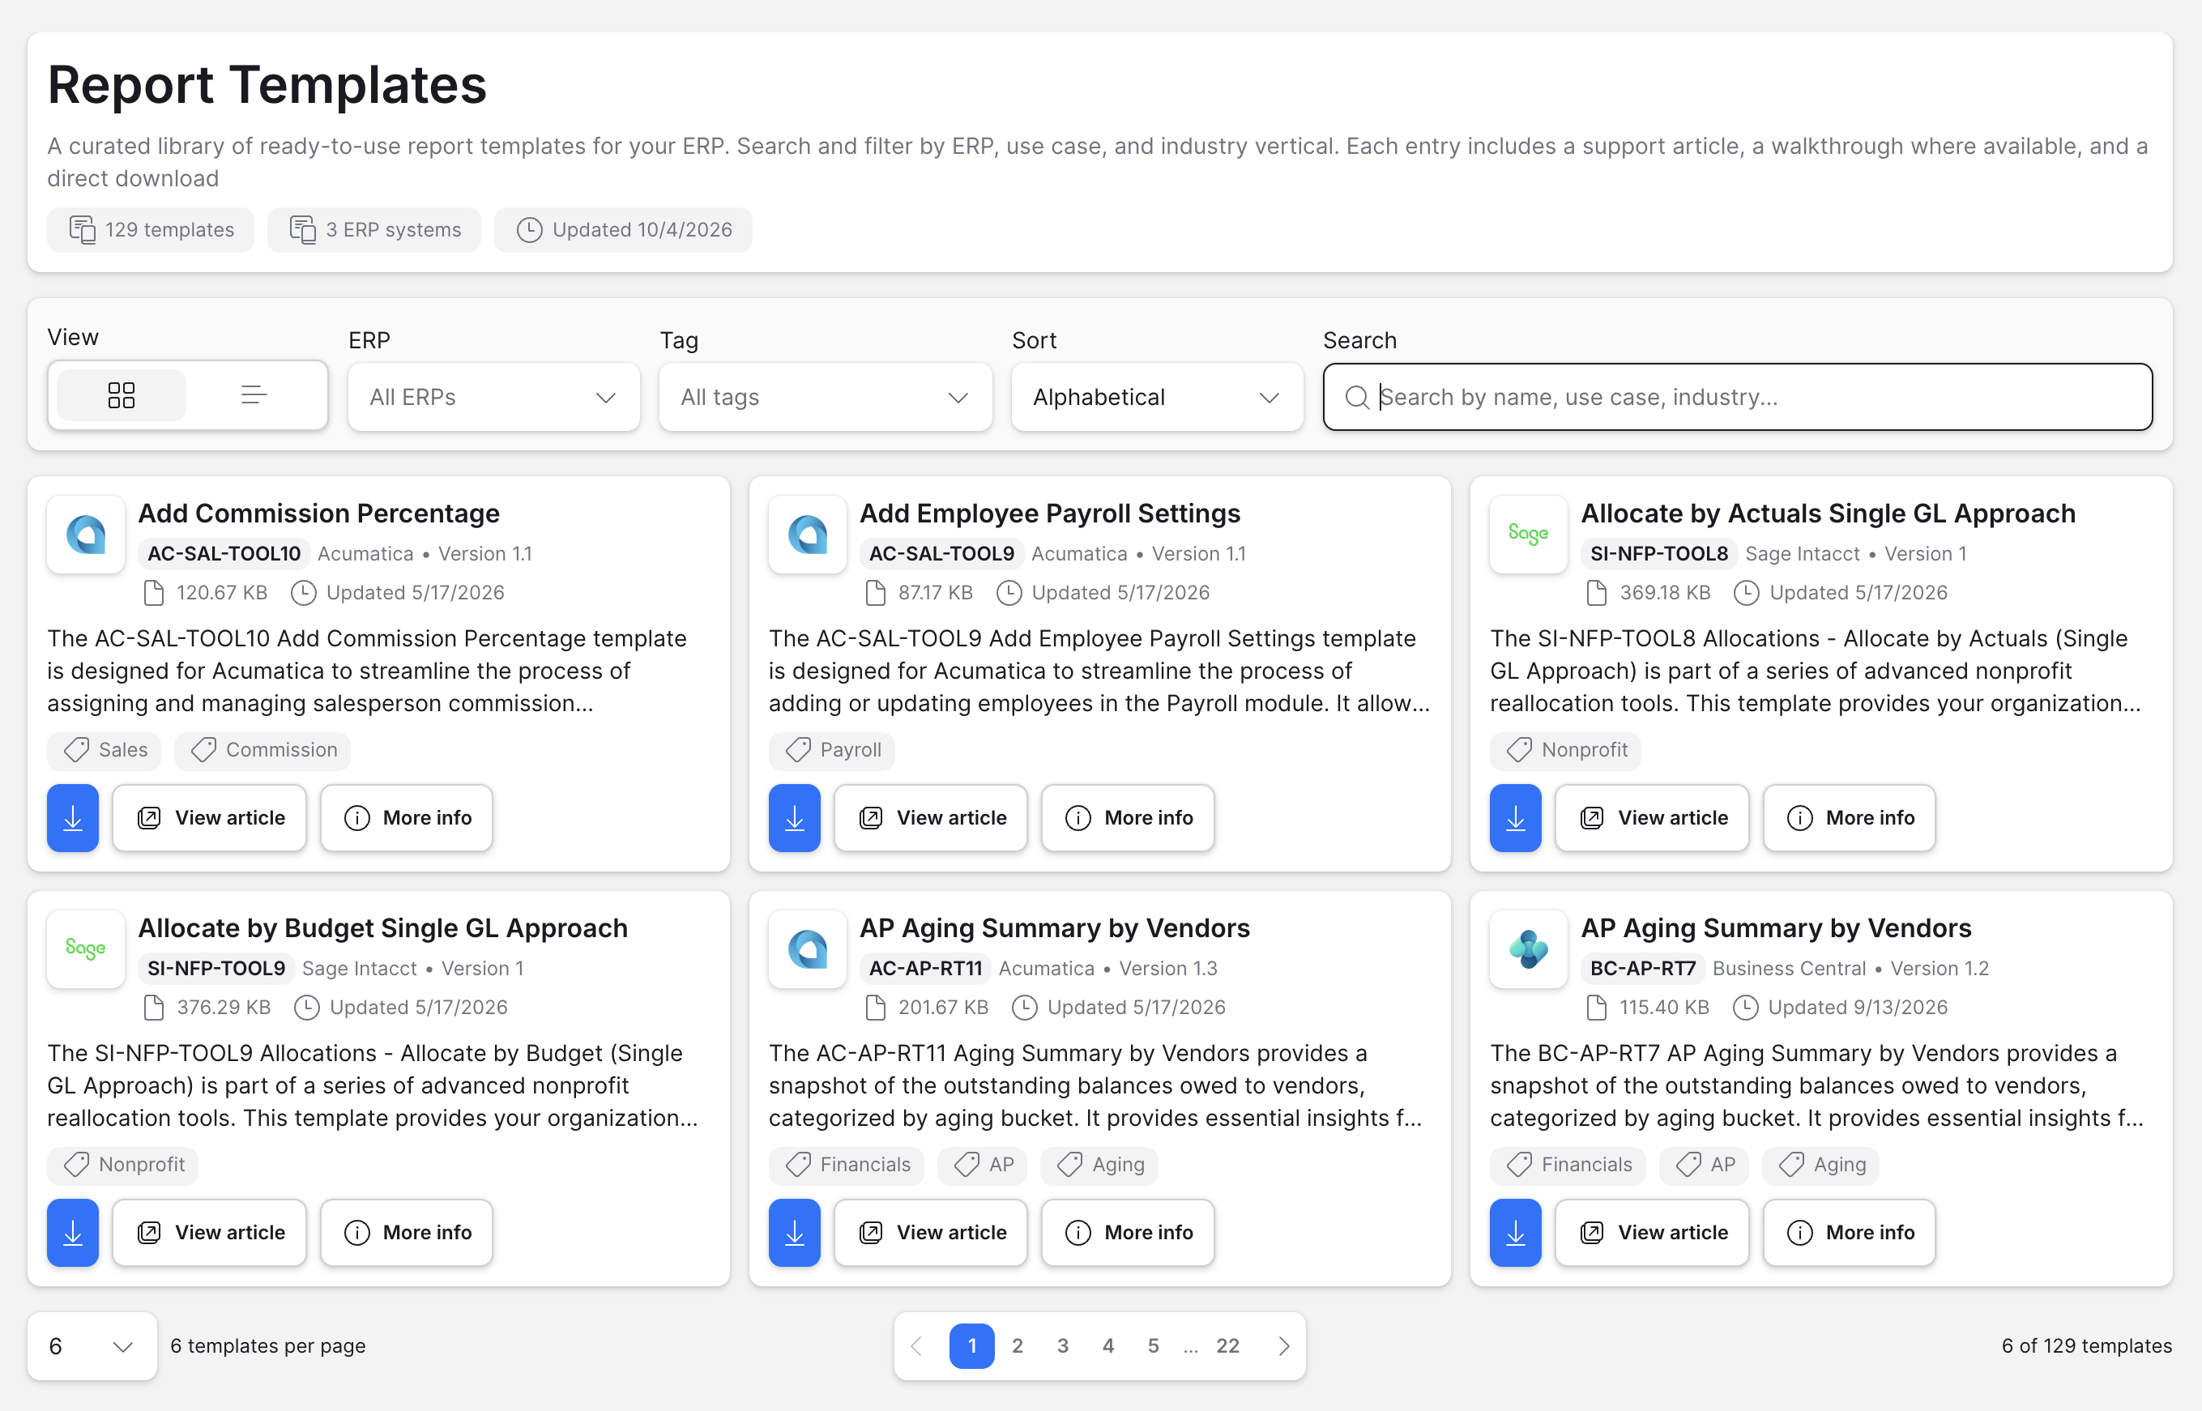Download Add Commission Percentage template
2202x1411 pixels.
coord(73,817)
